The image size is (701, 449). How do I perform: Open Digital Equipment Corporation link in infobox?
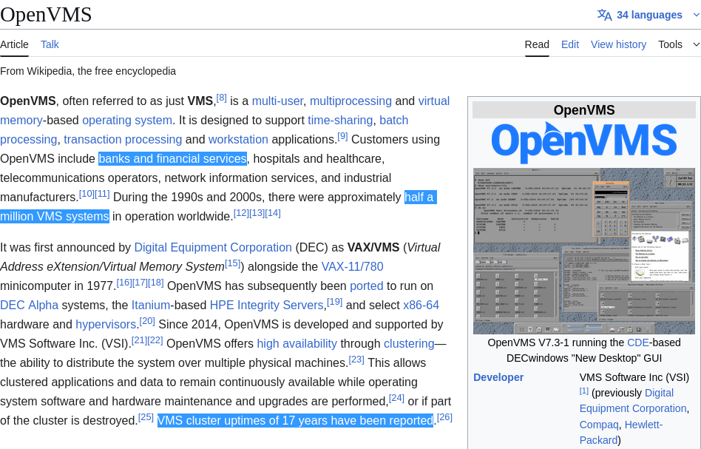coord(633,401)
